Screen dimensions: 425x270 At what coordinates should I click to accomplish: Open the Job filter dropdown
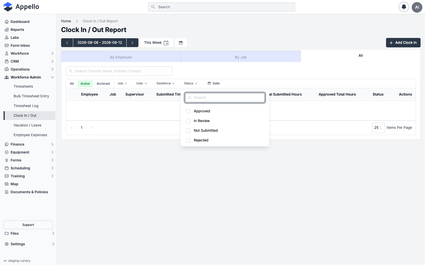click(122, 84)
